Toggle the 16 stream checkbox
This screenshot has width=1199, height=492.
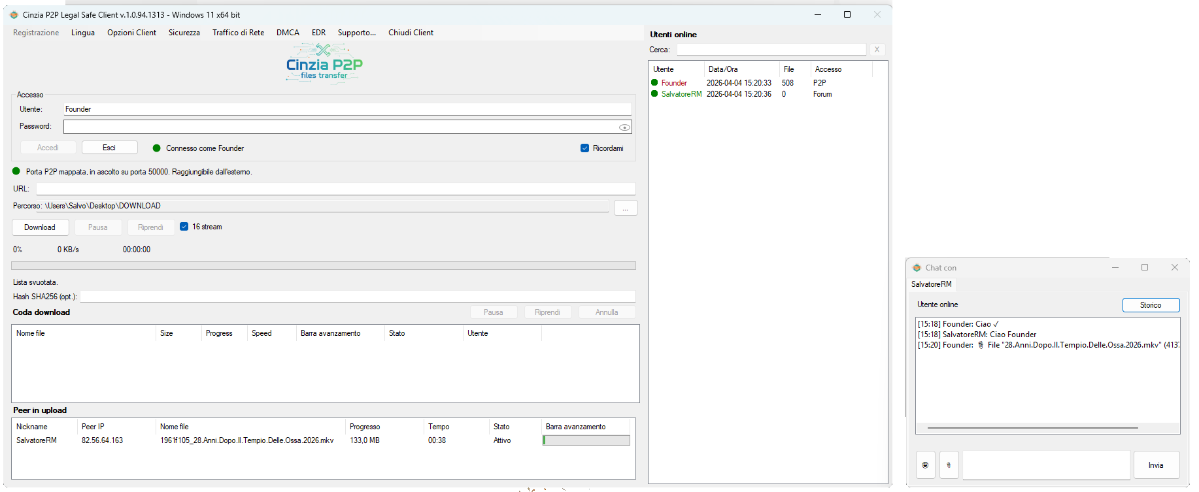[184, 227]
